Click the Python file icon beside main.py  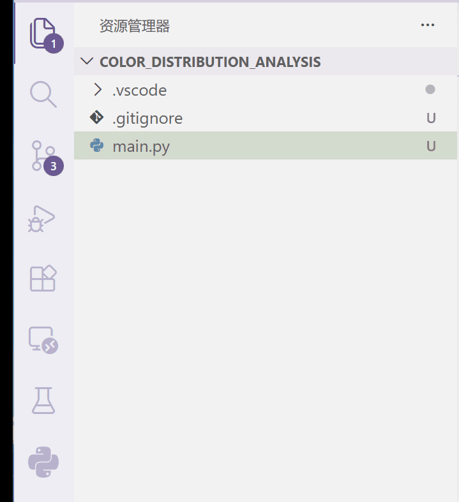pos(97,146)
